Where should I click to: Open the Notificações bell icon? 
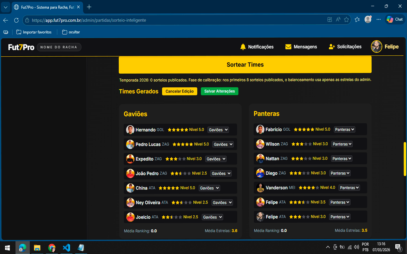click(243, 47)
